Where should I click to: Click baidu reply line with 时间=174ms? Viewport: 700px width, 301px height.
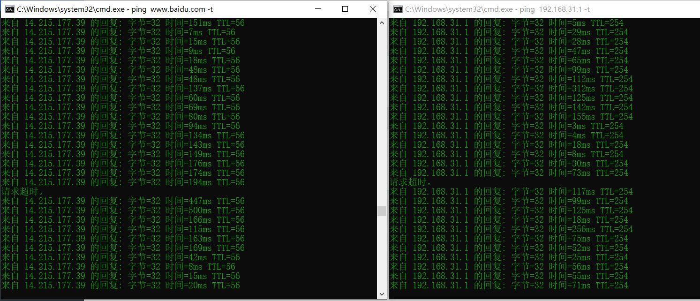(x=123, y=173)
